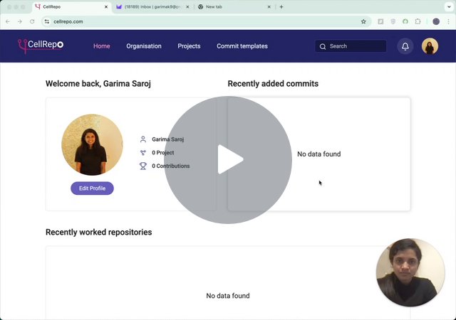Click the cellrepo.com address bar
Viewport: 456px width, 320px height.
click(206, 21)
